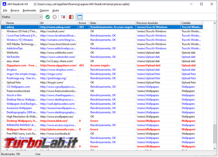This screenshot has width=218, height=157.
Task: Select the I Love Free Software bookmark
Action: pos(102,36)
